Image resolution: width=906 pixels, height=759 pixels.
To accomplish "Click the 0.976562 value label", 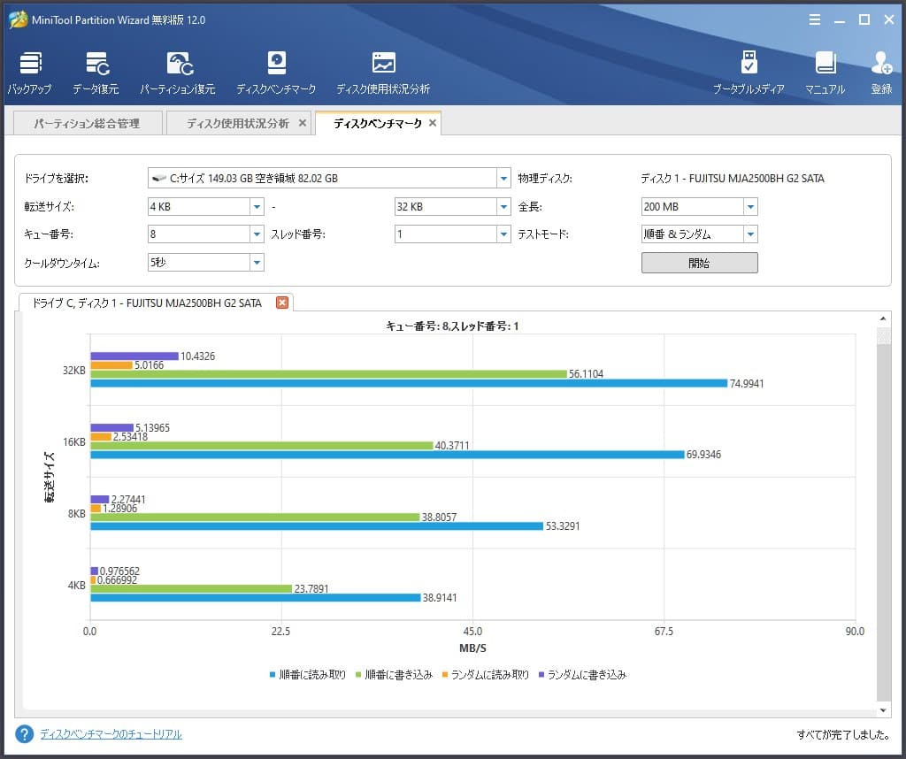I will (x=119, y=571).
